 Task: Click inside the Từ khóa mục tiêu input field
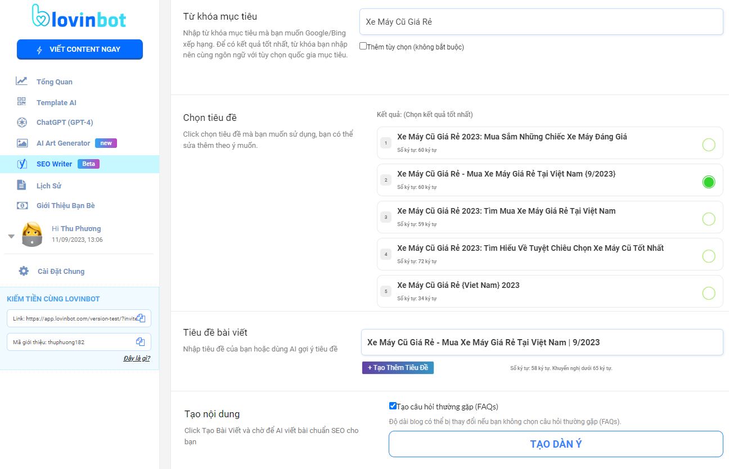(x=540, y=21)
